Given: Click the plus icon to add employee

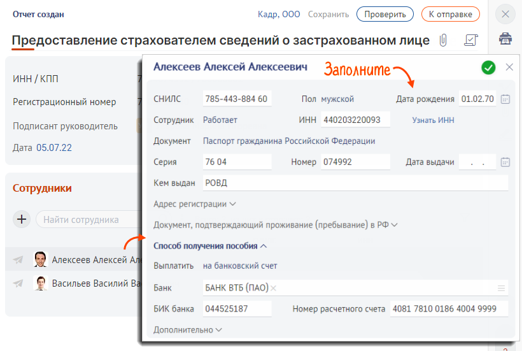Looking at the screenshot, I should pyautogui.click(x=22, y=219).
